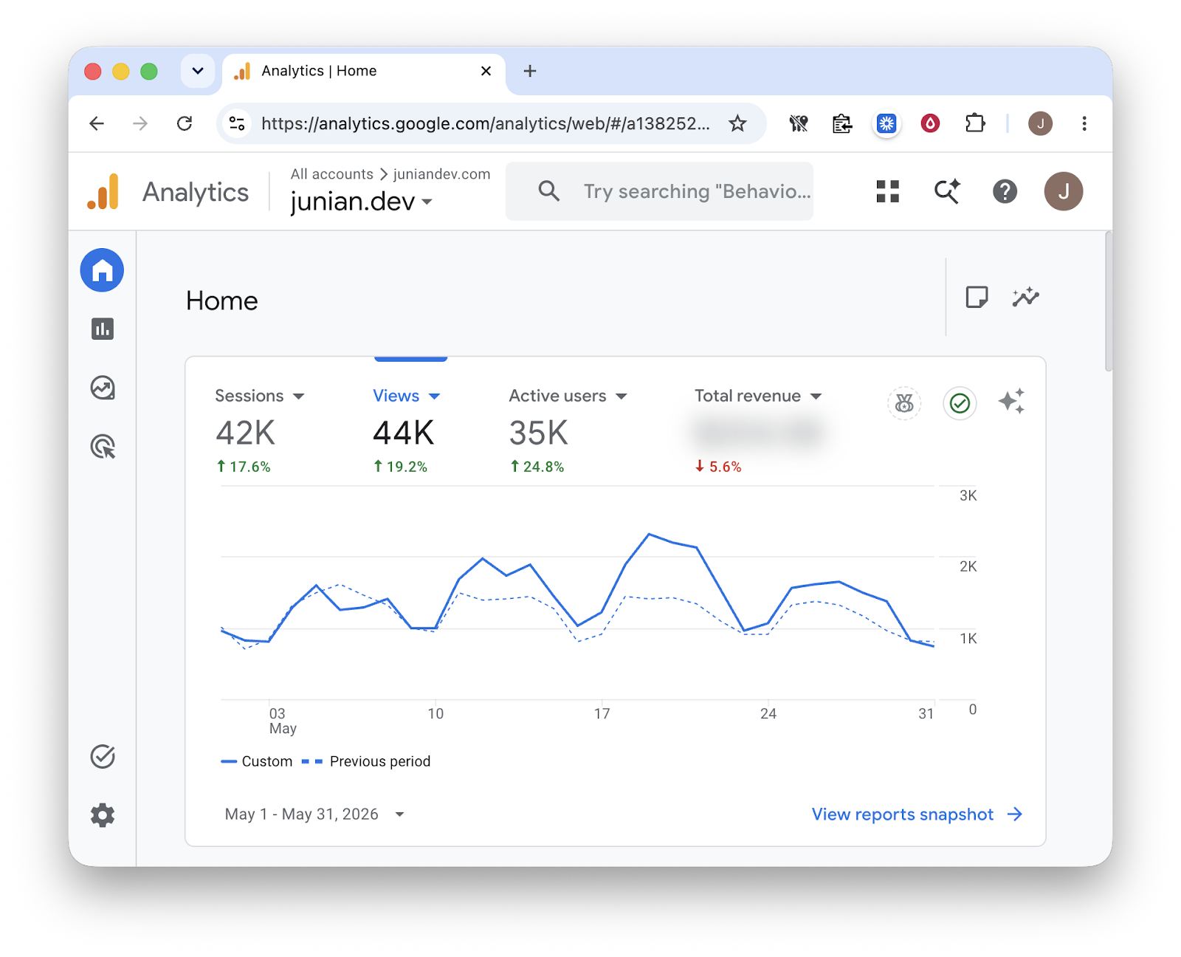Open the Help question mark icon
1181x957 pixels.
(1005, 191)
